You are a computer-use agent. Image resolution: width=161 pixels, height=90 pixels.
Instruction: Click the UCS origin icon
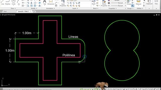tap(2, 85)
